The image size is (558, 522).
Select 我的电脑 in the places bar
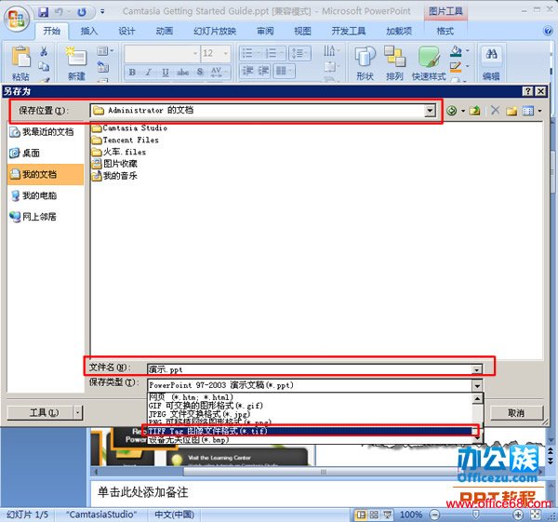(x=33, y=195)
